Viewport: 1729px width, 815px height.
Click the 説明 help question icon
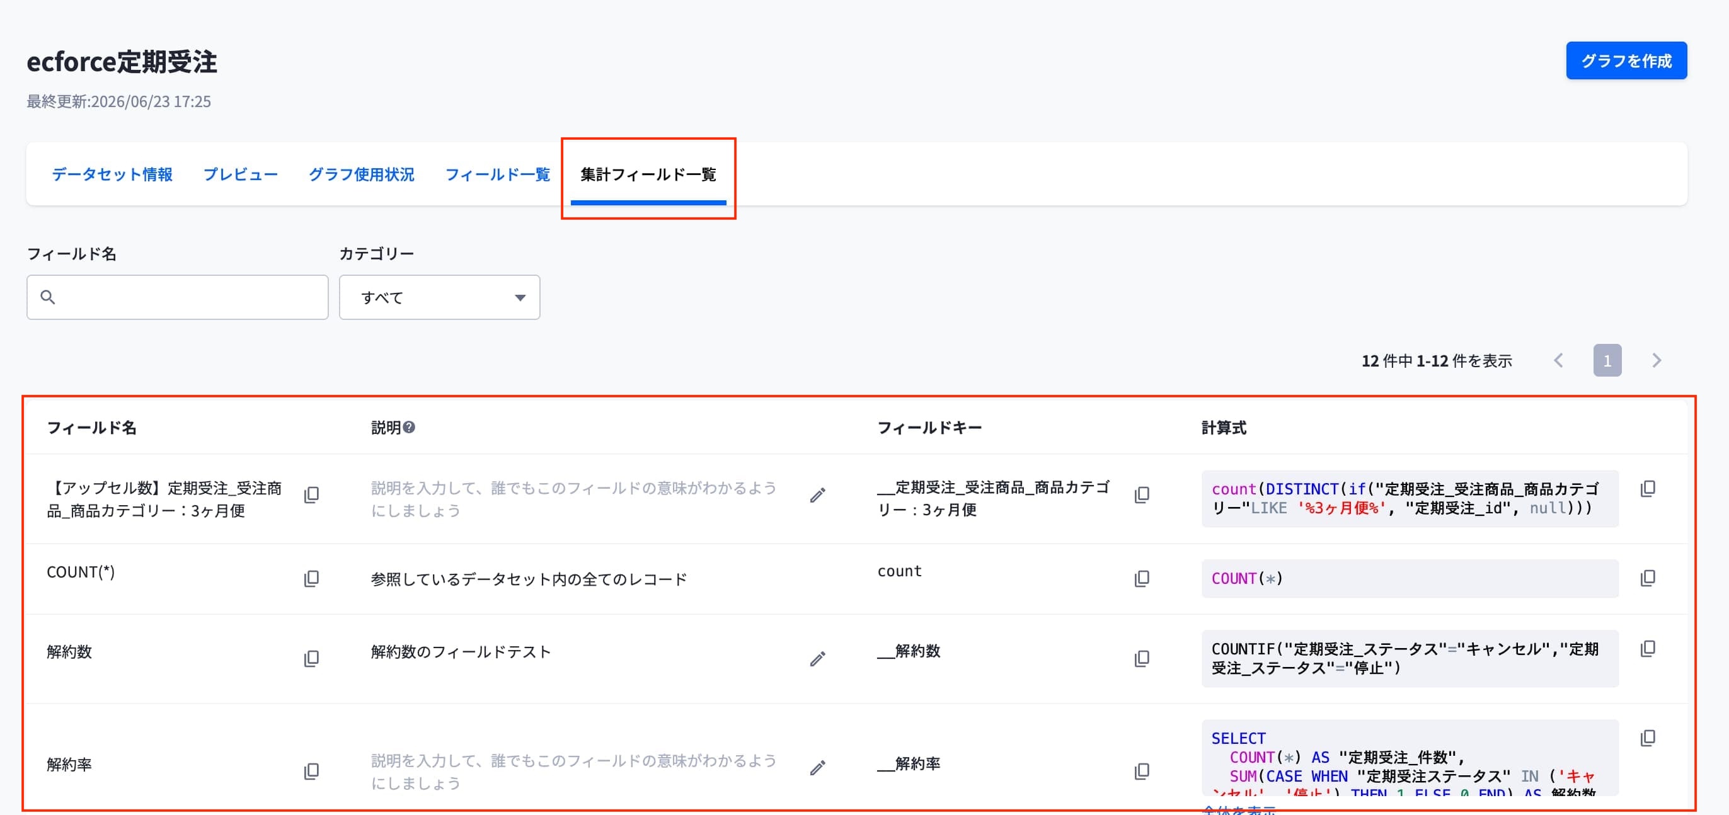[x=409, y=427]
